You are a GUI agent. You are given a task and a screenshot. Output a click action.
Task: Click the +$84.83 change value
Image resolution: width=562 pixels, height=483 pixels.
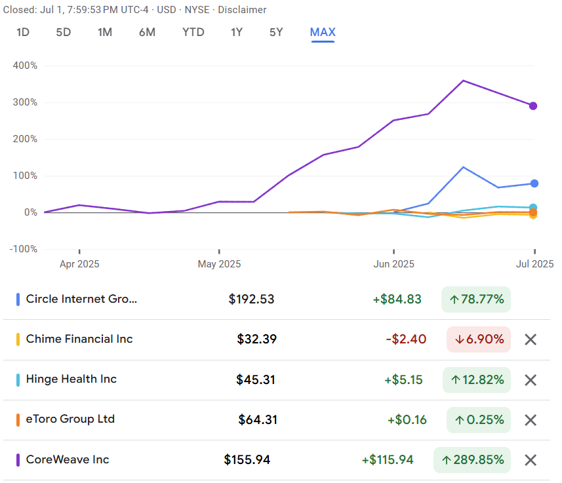click(397, 299)
